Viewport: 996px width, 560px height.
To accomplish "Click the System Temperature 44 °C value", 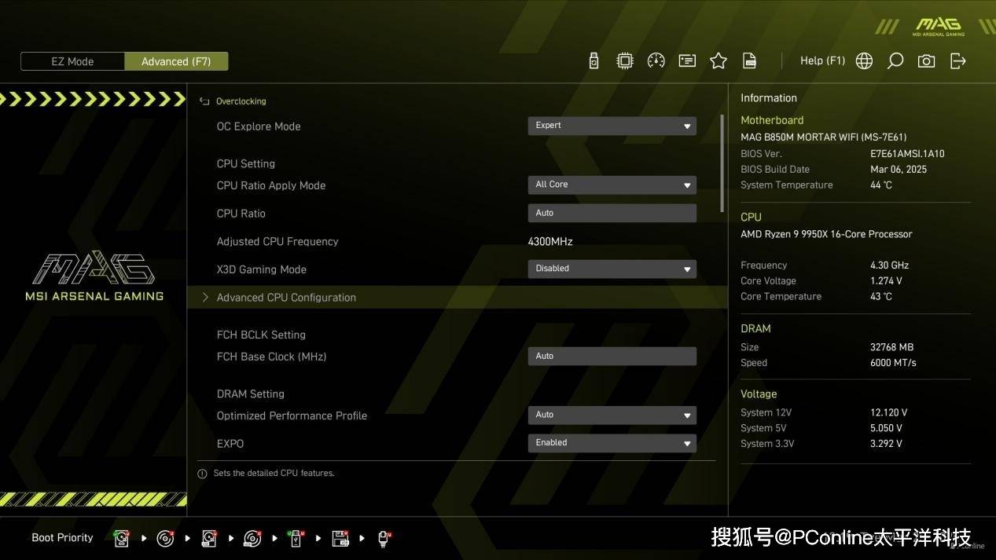I will tap(881, 185).
